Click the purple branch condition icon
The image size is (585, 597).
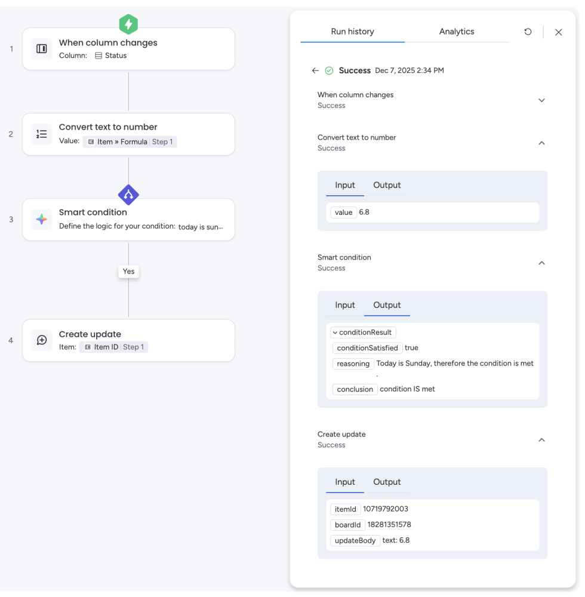128,195
